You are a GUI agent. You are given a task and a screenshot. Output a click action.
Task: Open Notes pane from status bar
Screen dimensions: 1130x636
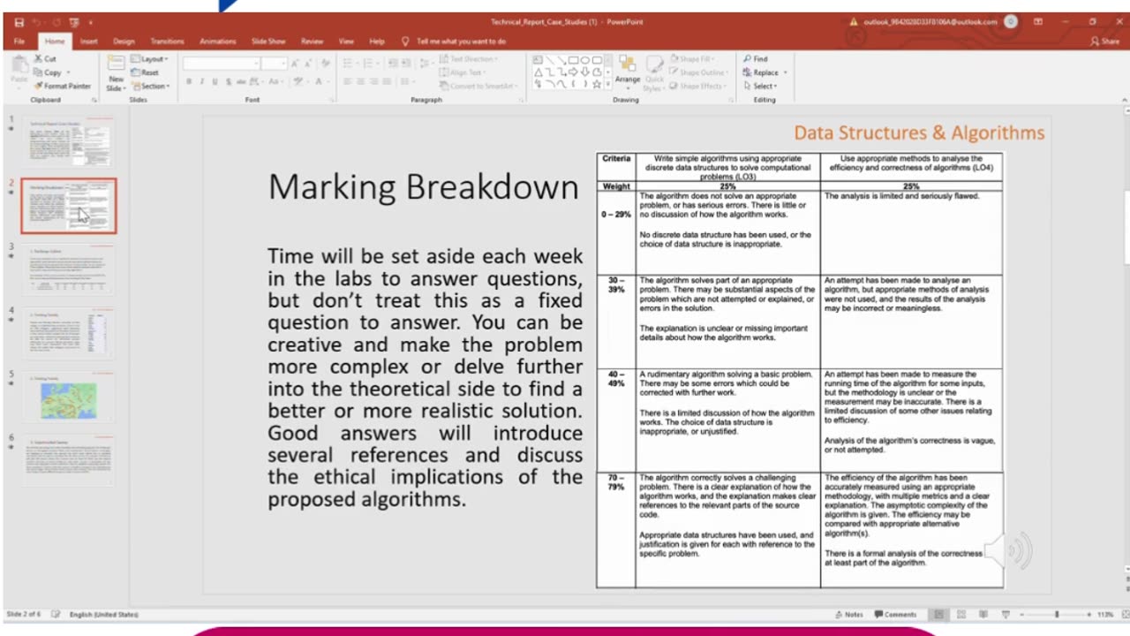[x=849, y=614]
